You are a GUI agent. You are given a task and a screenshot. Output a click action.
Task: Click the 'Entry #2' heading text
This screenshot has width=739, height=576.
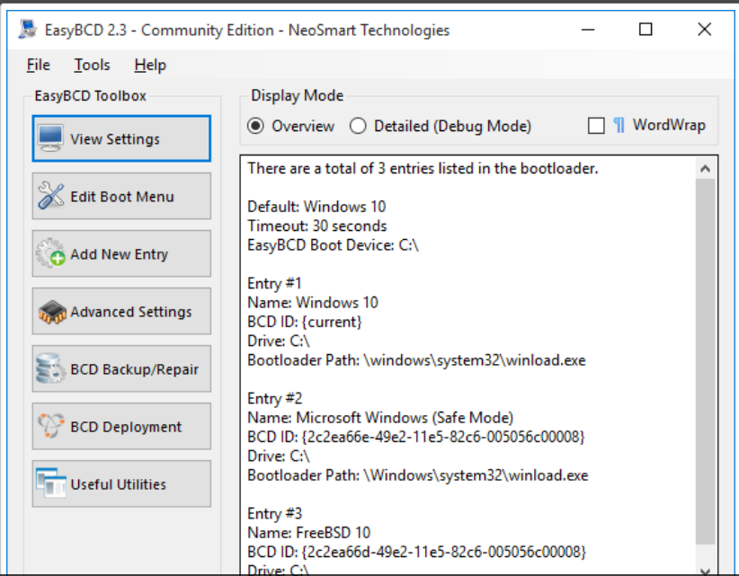pyautogui.click(x=275, y=399)
